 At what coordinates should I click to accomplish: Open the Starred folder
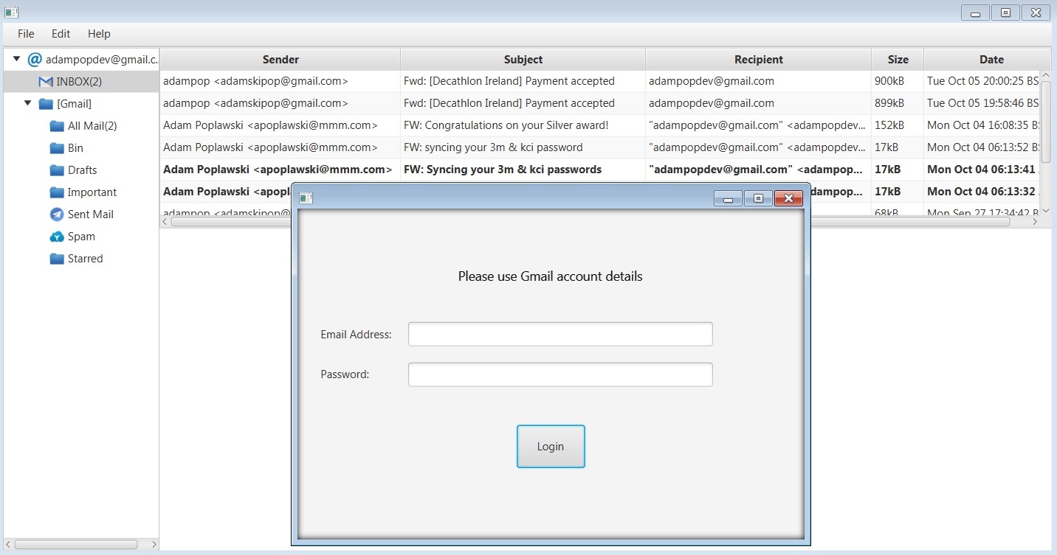(x=86, y=259)
